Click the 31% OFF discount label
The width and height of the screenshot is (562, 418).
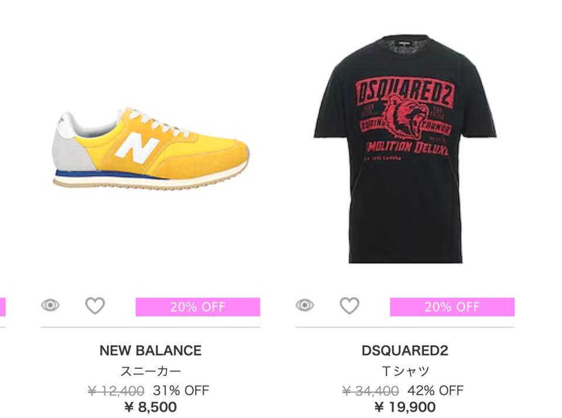click(181, 391)
